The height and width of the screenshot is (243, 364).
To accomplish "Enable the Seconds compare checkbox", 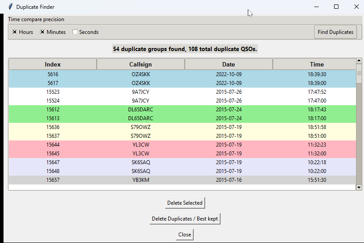I will [75, 32].
